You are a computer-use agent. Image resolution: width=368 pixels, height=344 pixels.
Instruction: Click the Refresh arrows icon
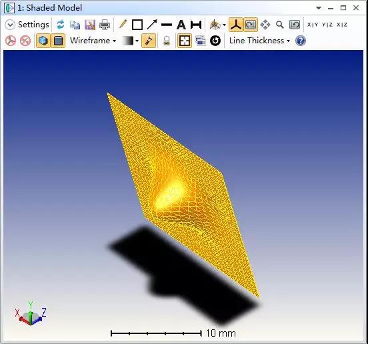tap(60, 25)
